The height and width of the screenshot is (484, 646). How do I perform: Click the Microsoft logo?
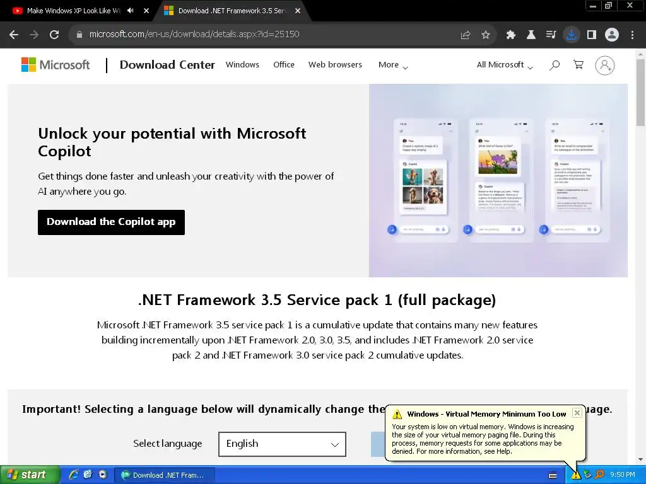[56, 65]
